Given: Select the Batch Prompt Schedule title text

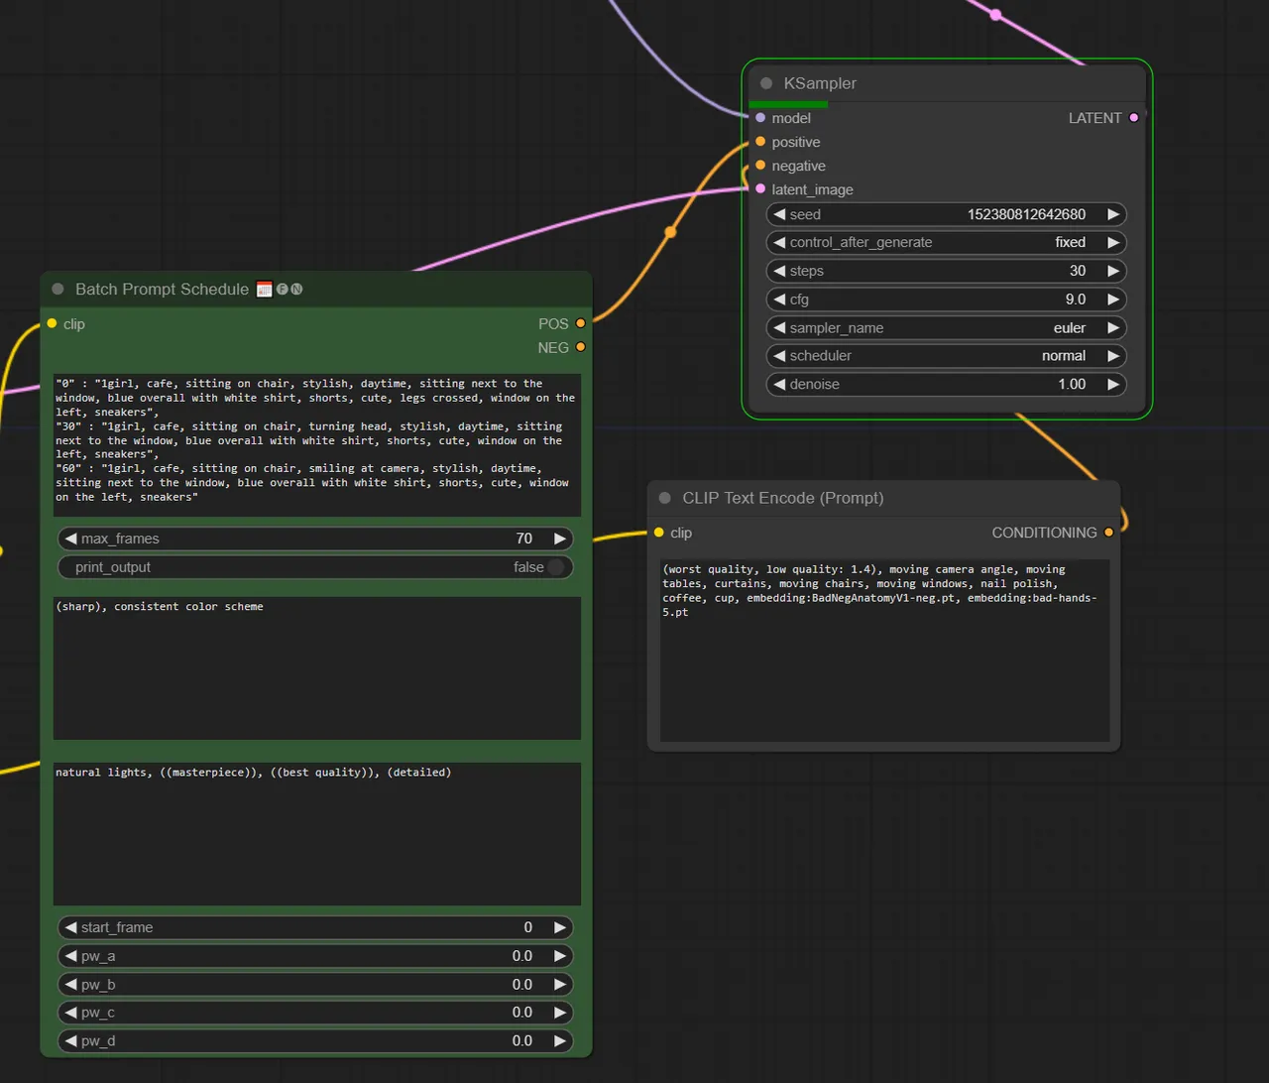Looking at the screenshot, I should click(x=162, y=290).
